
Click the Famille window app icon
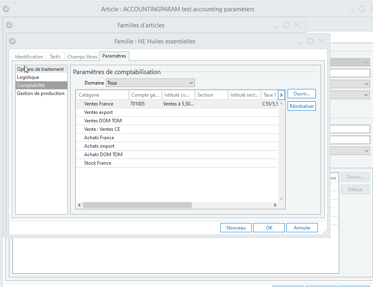coord(12,41)
